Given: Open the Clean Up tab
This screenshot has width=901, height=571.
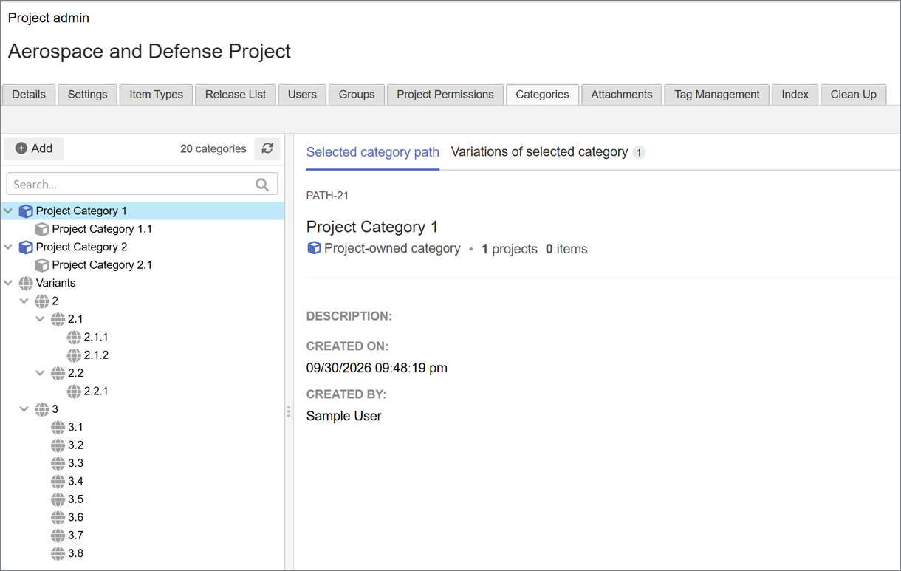Looking at the screenshot, I should (854, 95).
